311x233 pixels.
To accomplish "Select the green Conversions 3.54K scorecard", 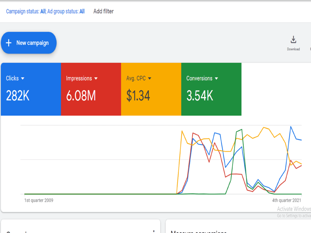I will click(x=211, y=89).
